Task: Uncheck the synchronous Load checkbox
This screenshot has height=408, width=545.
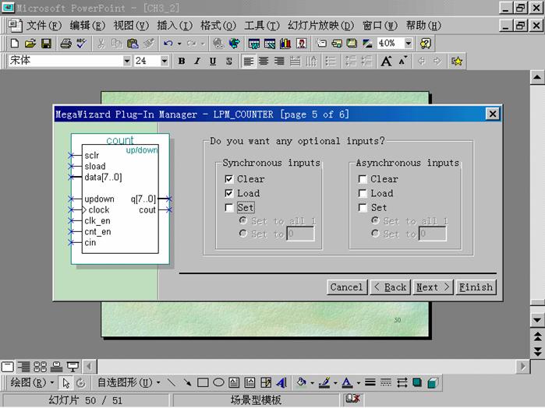Action: (x=228, y=193)
